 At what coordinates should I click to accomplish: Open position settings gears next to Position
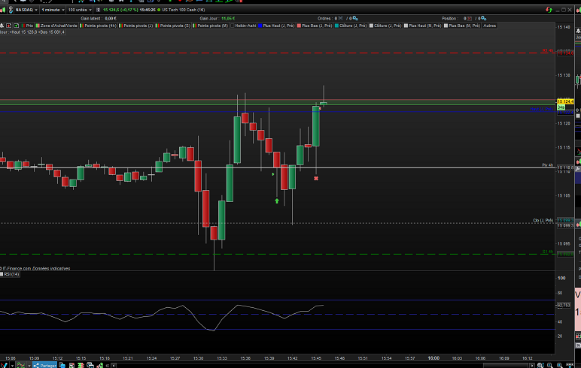point(484,19)
